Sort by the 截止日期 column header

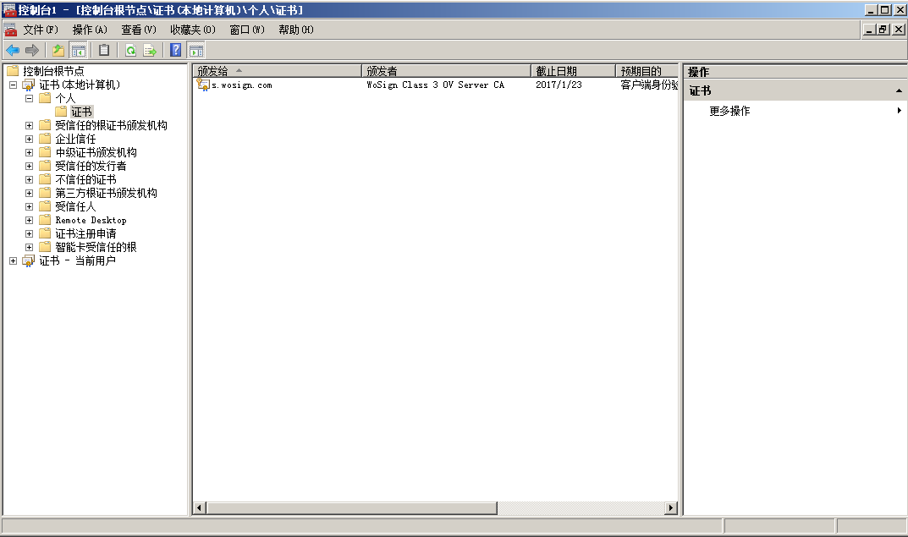click(573, 71)
